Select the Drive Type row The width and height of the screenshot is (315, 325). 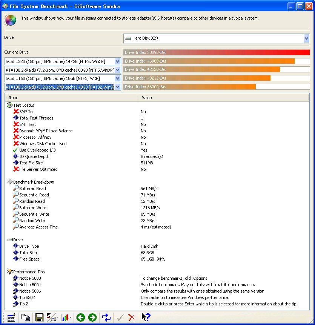157,246
